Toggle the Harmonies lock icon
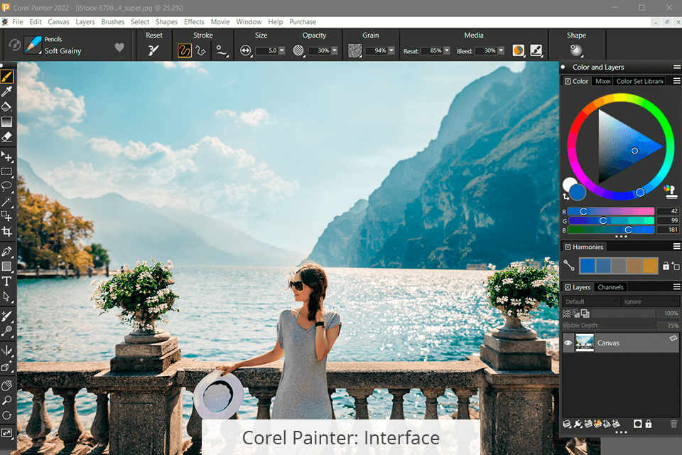Viewport: 682px width, 455px height. [x=666, y=266]
